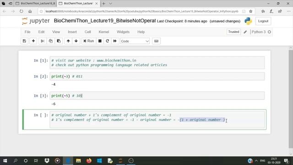Open the View menu
Viewport: 293px width, 165px height.
(x=56, y=32)
